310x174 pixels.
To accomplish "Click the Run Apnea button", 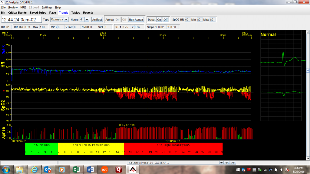I will coord(136,20).
